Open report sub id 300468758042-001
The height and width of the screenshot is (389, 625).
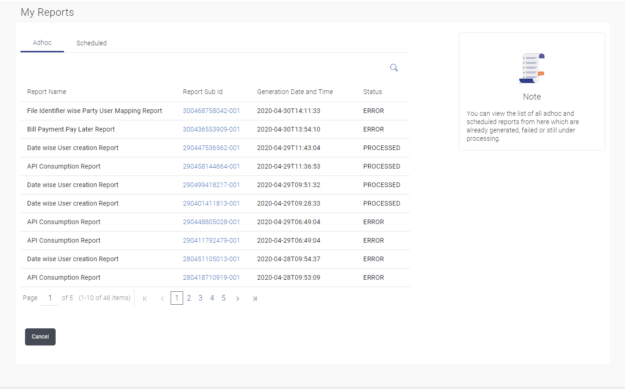point(211,111)
